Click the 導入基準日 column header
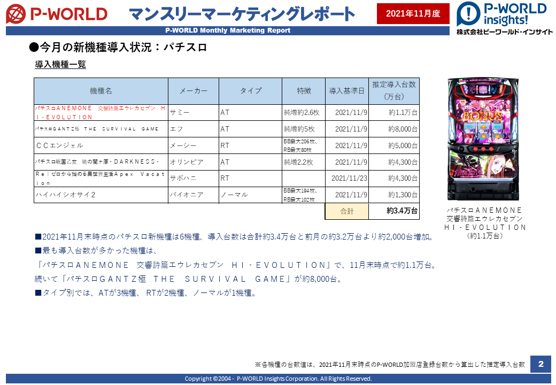The image size is (556, 385). pyautogui.click(x=347, y=91)
